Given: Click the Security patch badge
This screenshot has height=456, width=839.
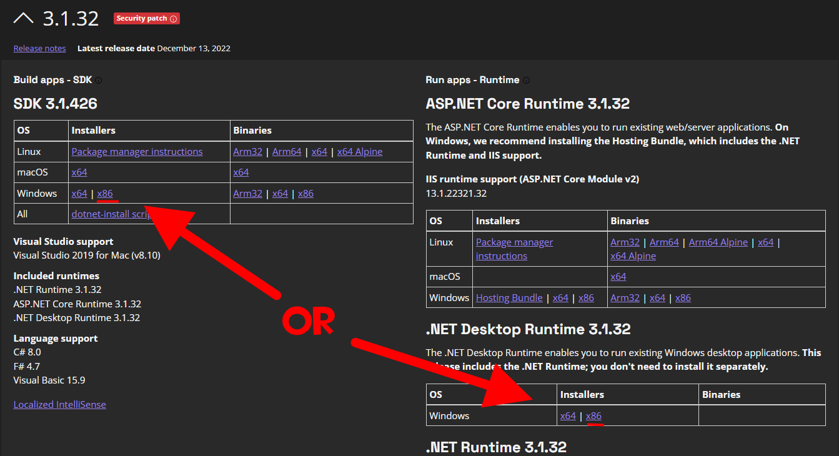Looking at the screenshot, I should click(x=147, y=19).
